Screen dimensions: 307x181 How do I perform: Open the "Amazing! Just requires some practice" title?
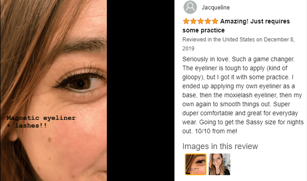tap(236, 26)
